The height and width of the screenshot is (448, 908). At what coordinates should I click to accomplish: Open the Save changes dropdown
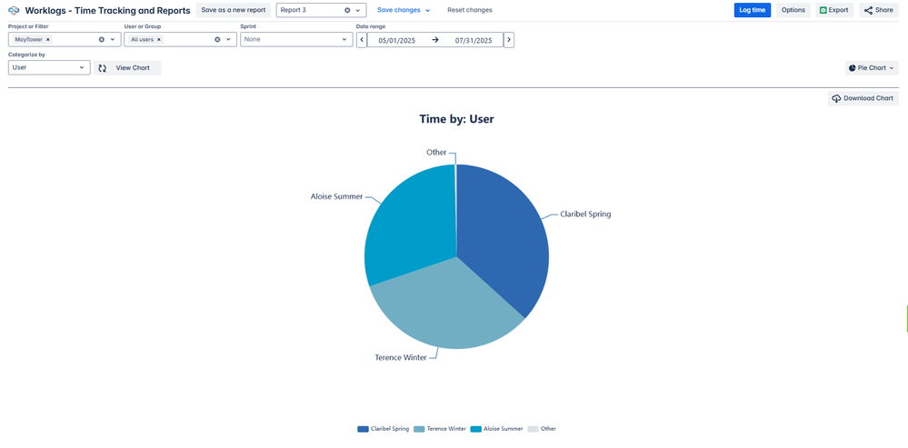click(x=404, y=10)
